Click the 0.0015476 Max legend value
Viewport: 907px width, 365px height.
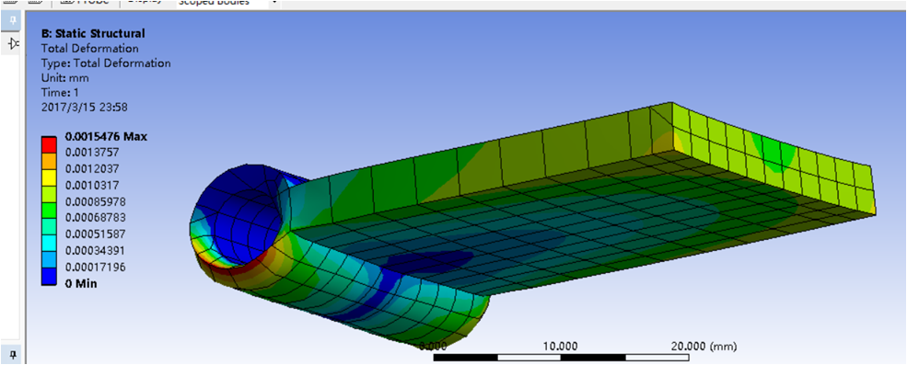pos(107,137)
